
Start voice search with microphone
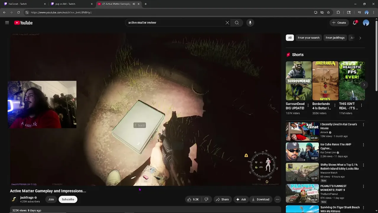[x=250, y=22]
